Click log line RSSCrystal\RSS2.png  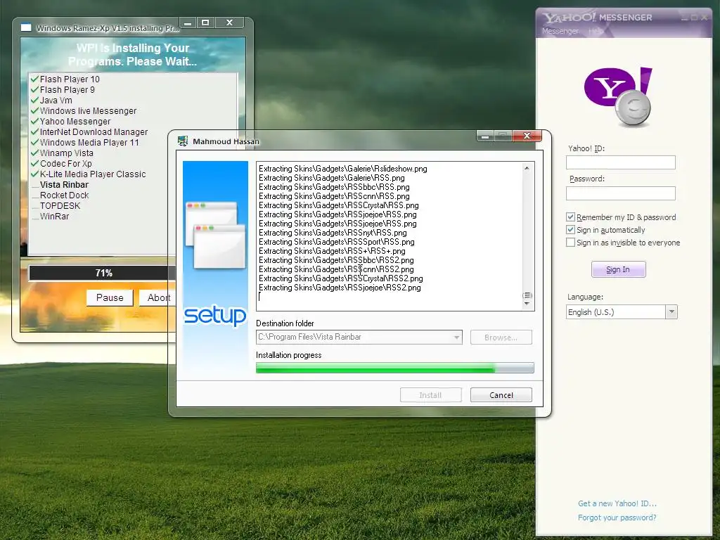point(341,278)
